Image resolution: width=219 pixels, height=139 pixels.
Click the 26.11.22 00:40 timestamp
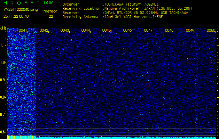(16, 16)
